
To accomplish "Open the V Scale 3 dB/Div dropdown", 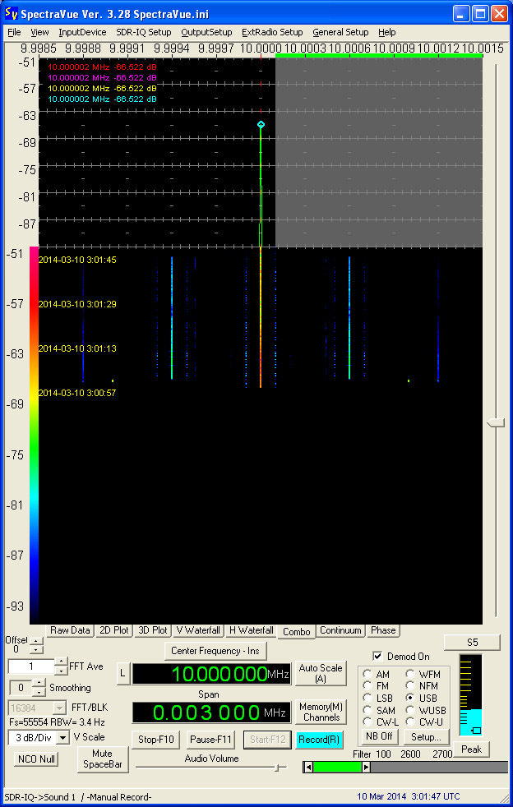I will [x=62, y=737].
